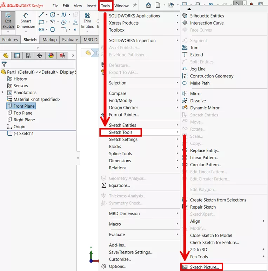The height and width of the screenshot is (271, 268).
Task: Open the History folder in tree
Action: 17,79
